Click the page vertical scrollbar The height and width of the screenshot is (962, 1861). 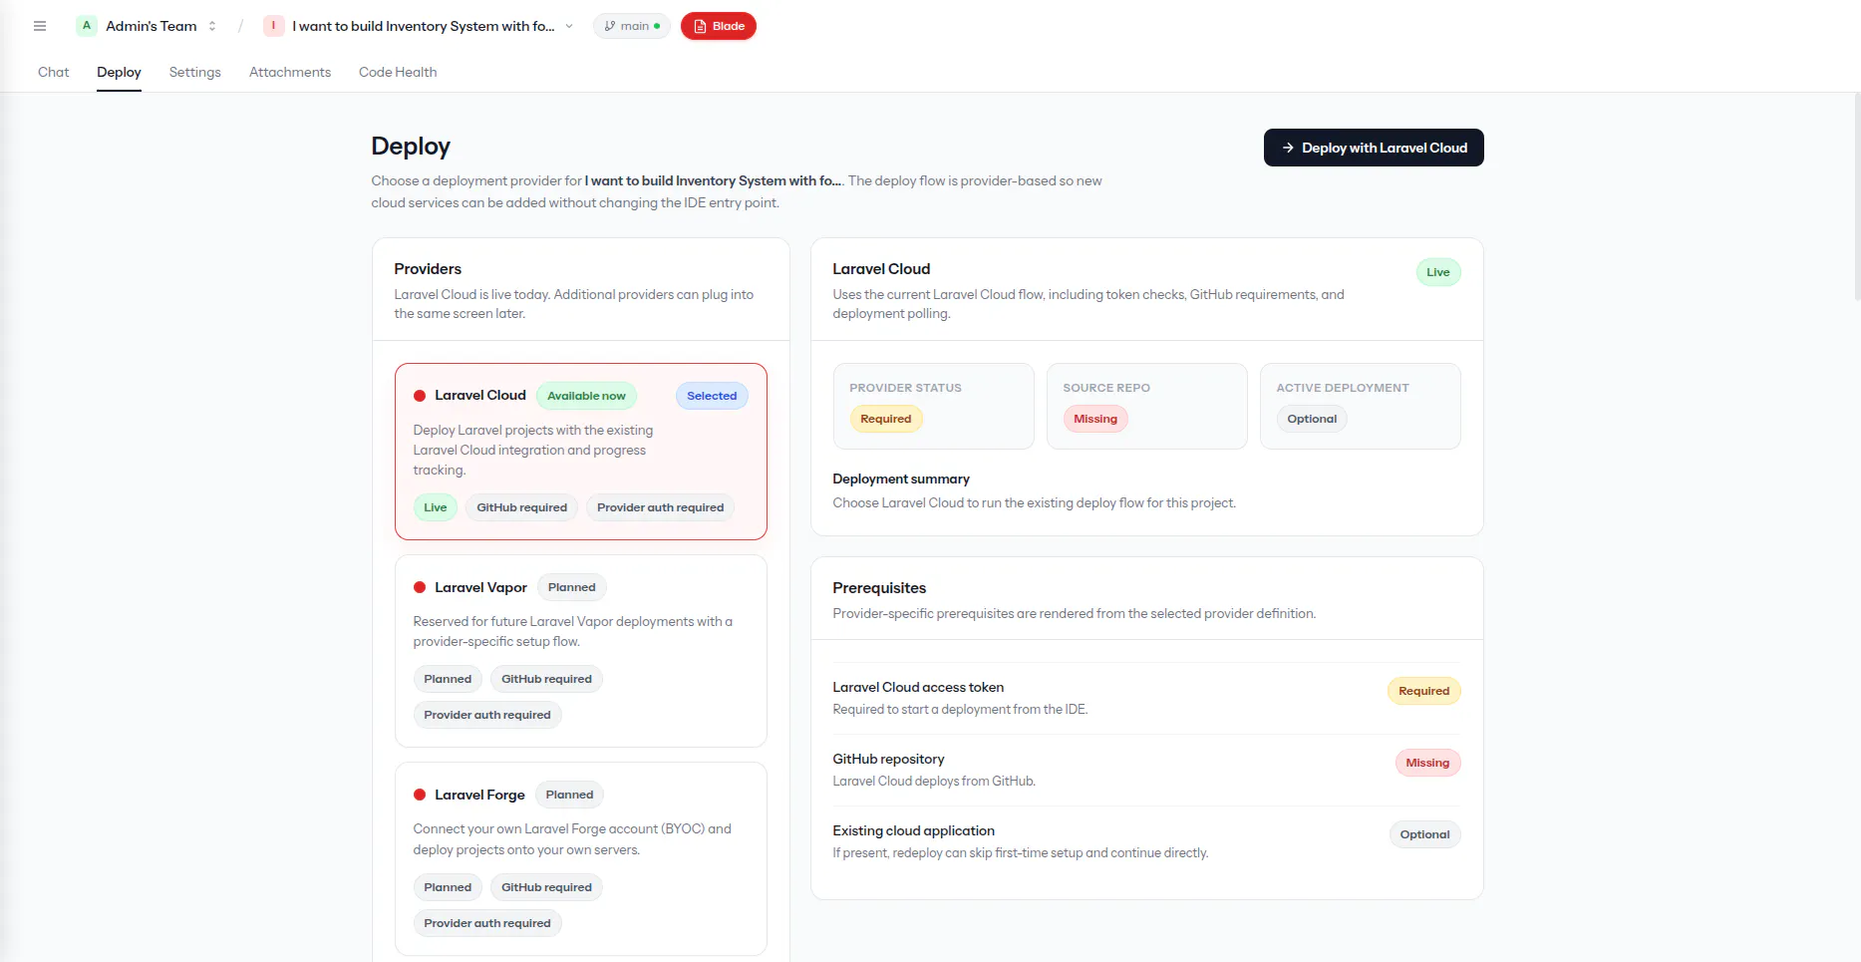pyautogui.click(x=1856, y=197)
